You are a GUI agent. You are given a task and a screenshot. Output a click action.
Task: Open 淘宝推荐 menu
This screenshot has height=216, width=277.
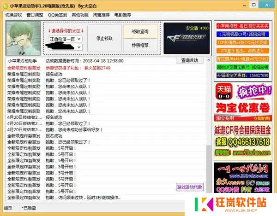(102, 15)
